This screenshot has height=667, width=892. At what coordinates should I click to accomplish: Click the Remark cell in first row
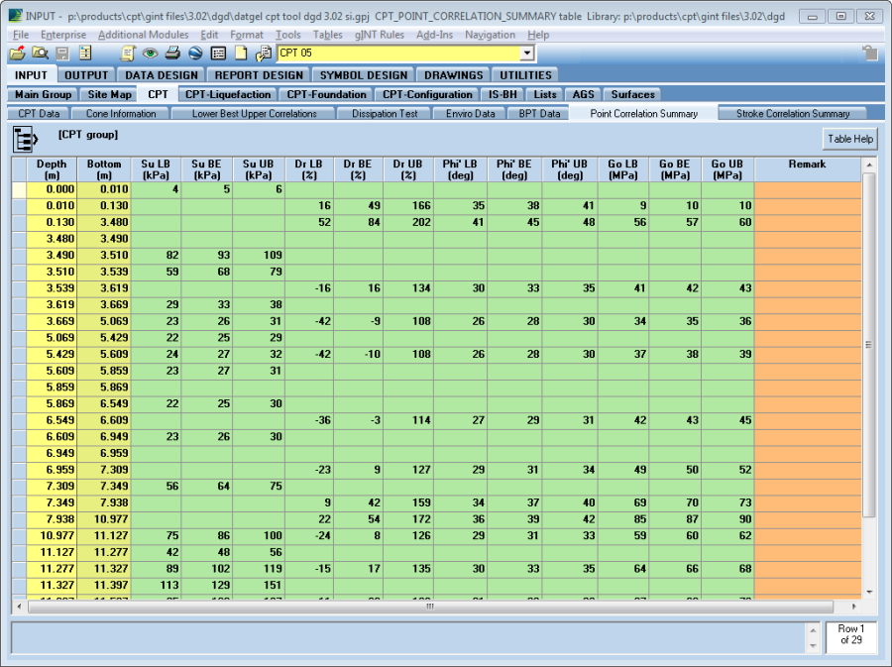(x=807, y=189)
